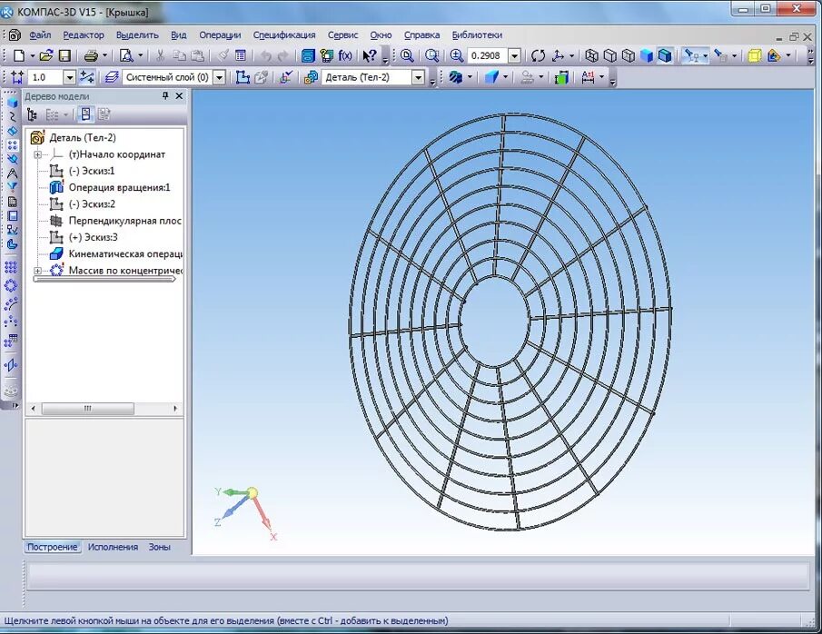Viewport: 822px width, 634px height.
Task: Select Перпендикулярная плоскость in model tree
Action: (124, 221)
